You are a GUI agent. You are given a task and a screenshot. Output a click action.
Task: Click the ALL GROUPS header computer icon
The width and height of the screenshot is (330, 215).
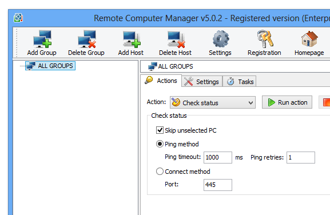[x=152, y=66]
